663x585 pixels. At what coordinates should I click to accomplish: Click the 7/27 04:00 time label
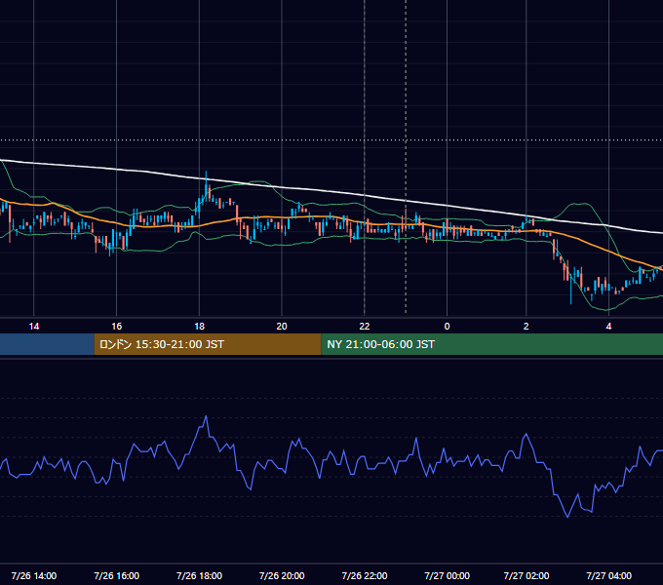(x=608, y=575)
